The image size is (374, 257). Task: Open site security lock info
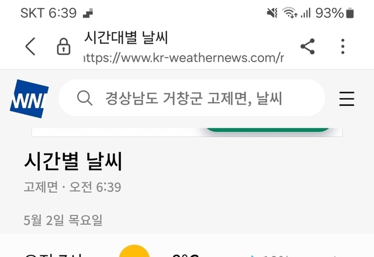pos(64,47)
